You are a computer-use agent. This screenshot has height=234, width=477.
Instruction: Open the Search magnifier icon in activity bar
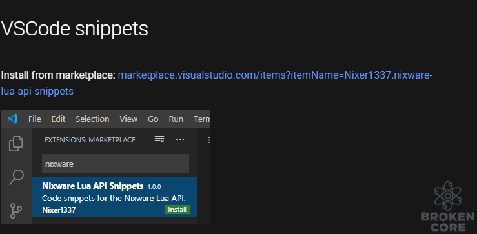click(16, 177)
